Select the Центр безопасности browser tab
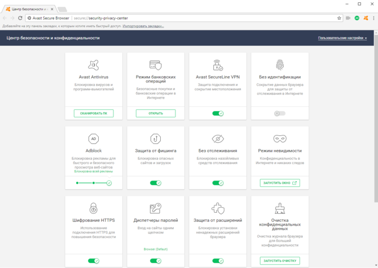Image resolution: width=378 pixels, height=268 pixels. coord(31,9)
